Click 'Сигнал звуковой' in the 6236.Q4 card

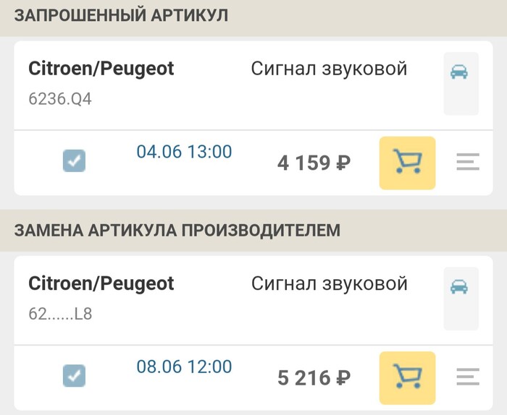[x=329, y=69]
